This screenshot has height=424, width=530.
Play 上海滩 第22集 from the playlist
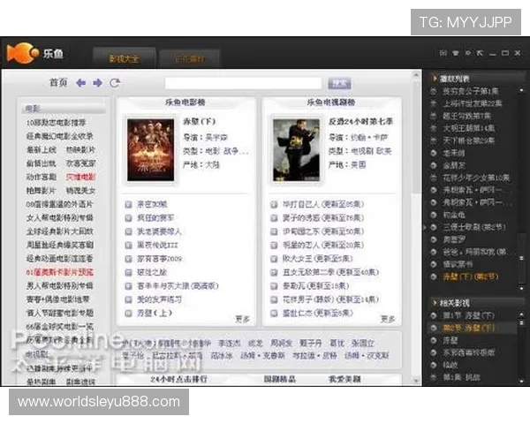coord(473,103)
